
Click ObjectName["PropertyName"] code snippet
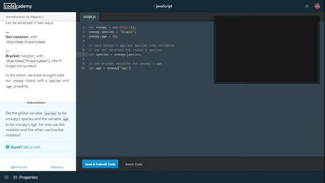(x=28, y=61)
